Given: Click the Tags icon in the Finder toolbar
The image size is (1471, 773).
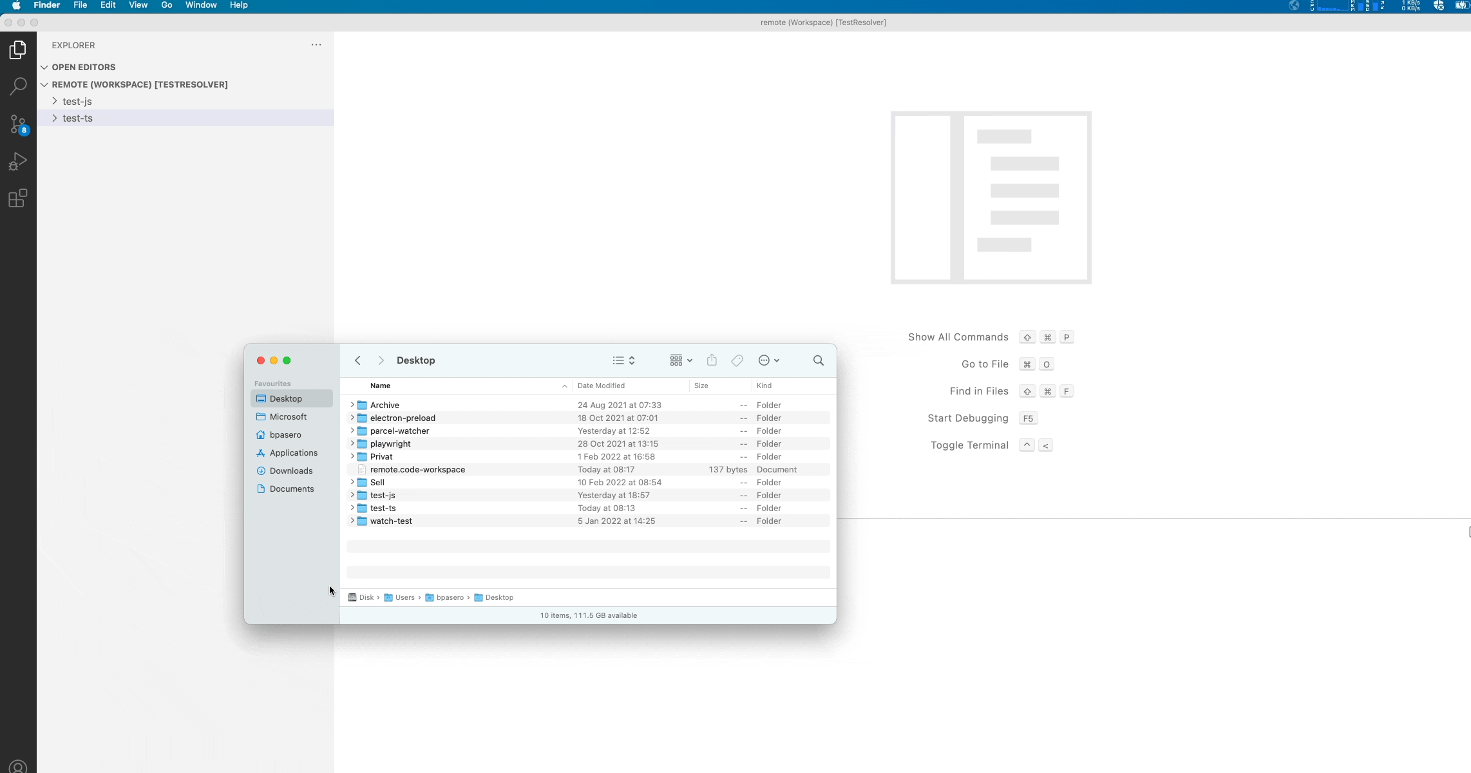Looking at the screenshot, I should point(737,360).
